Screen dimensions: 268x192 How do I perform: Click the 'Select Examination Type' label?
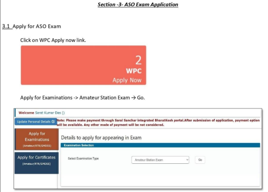click(x=83, y=159)
